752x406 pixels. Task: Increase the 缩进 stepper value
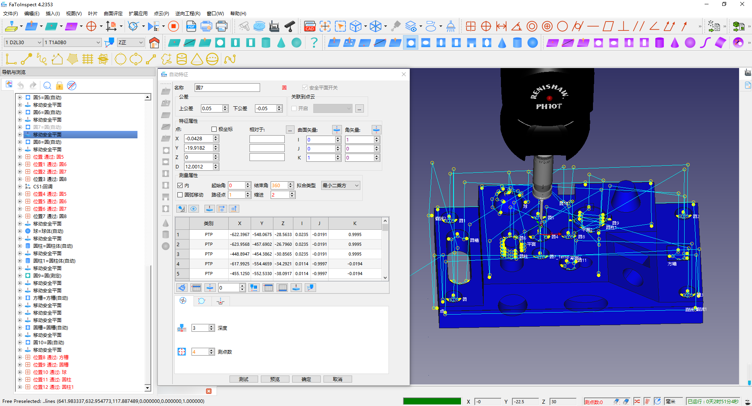(292, 193)
